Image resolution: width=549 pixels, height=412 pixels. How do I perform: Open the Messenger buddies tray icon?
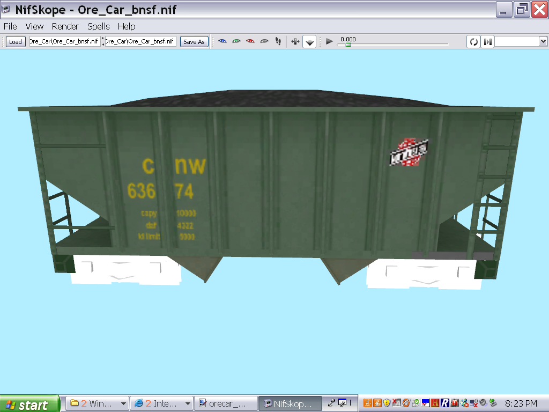pos(464,403)
